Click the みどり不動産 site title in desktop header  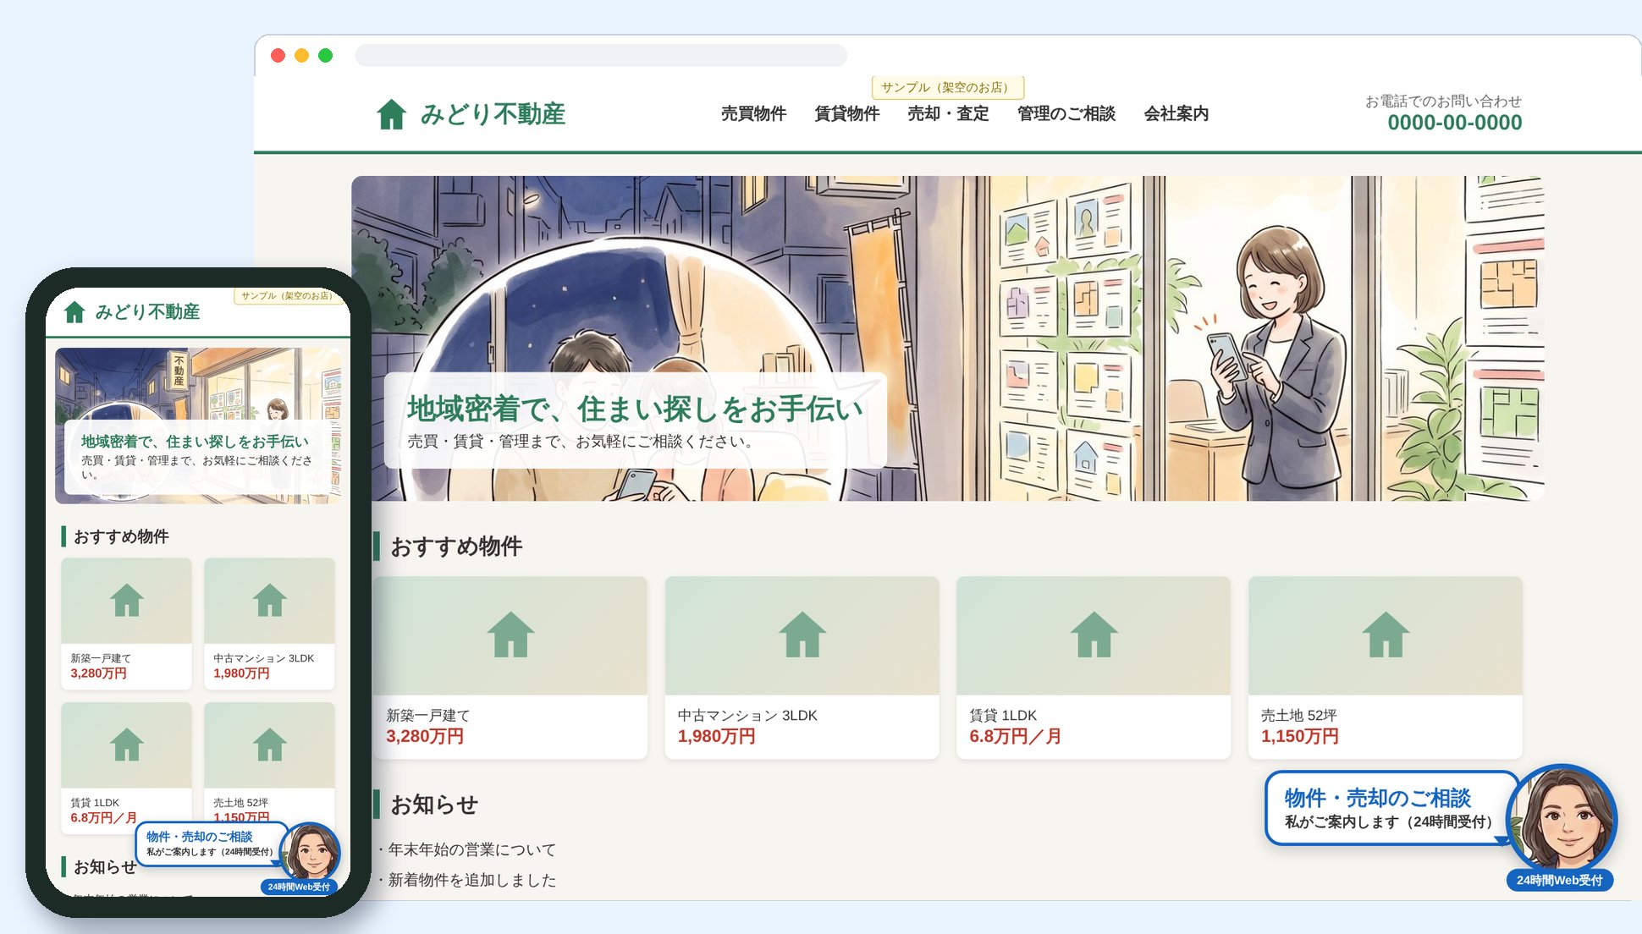click(x=493, y=113)
